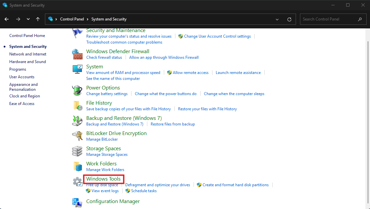Click the Search Control Panel input field
The width and height of the screenshot is (370, 209).
pyautogui.click(x=329, y=19)
